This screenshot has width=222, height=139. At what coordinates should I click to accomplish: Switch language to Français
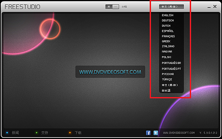pos(168,36)
